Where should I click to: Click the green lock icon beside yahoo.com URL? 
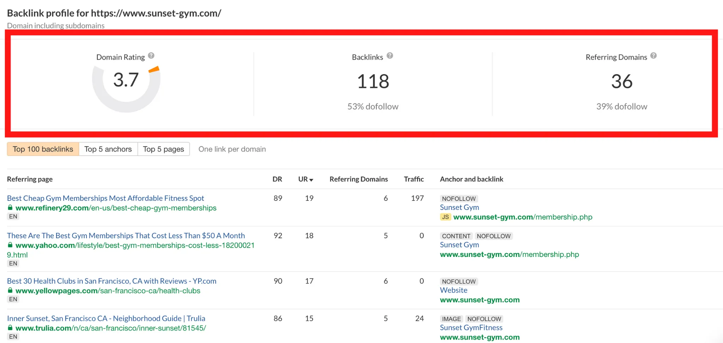pos(10,245)
